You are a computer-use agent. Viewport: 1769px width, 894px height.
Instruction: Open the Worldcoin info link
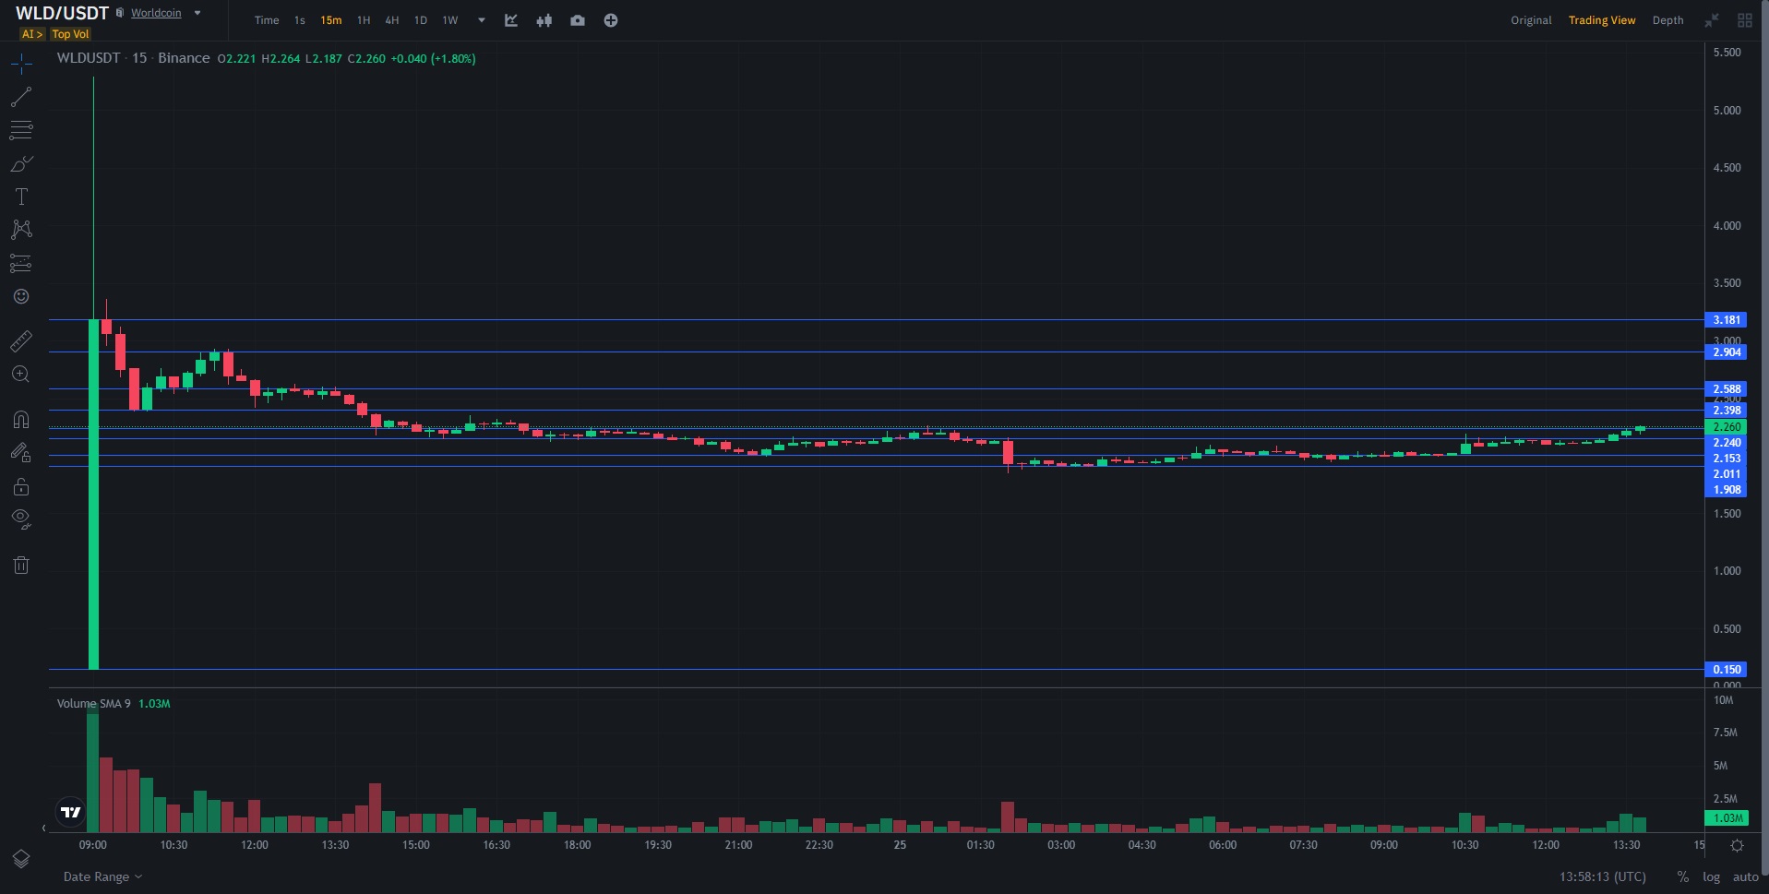click(x=156, y=13)
